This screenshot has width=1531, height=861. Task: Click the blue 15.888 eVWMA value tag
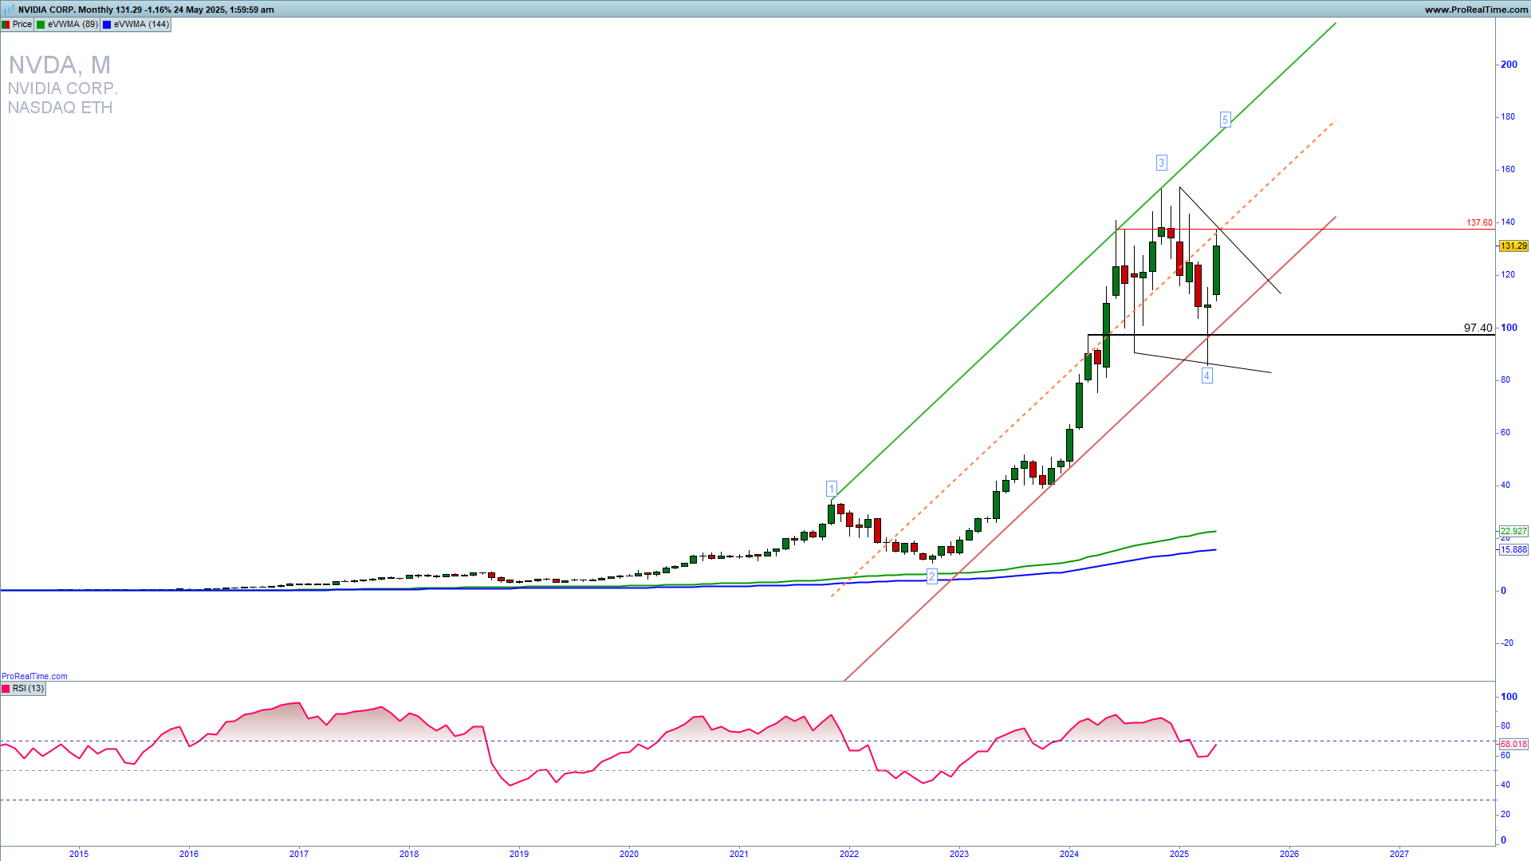(1513, 550)
